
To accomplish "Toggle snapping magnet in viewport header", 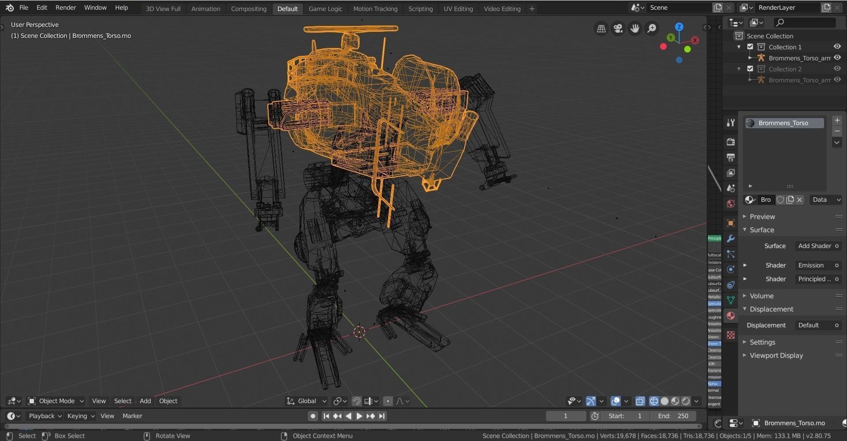I will [356, 401].
